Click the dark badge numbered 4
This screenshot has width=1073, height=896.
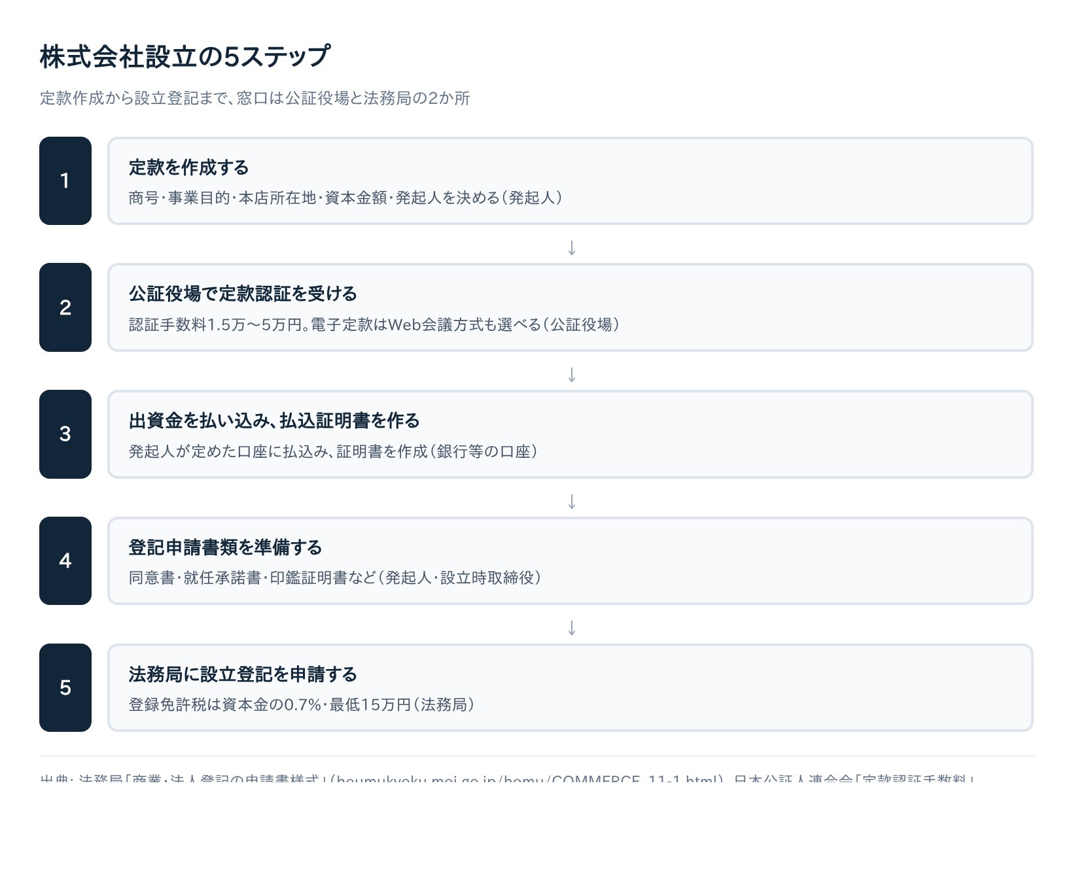[x=65, y=560]
